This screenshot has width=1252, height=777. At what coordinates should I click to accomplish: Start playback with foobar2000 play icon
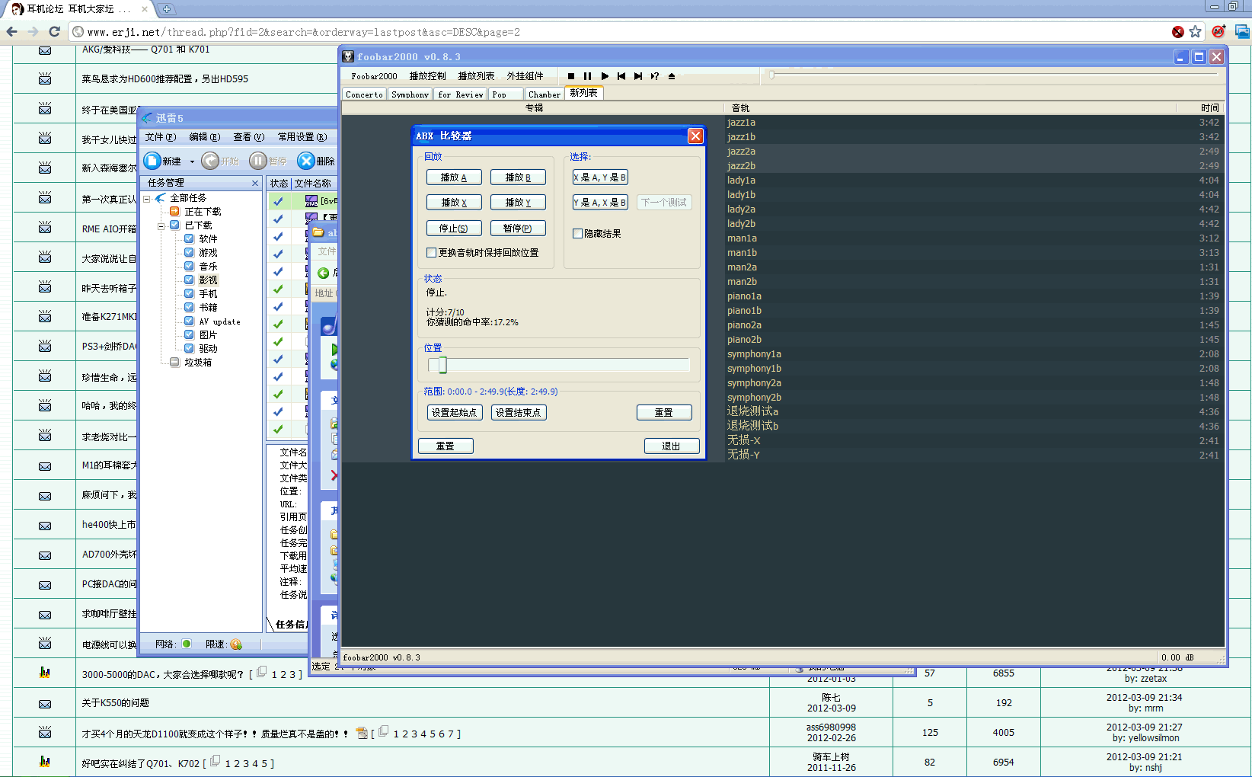point(605,76)
